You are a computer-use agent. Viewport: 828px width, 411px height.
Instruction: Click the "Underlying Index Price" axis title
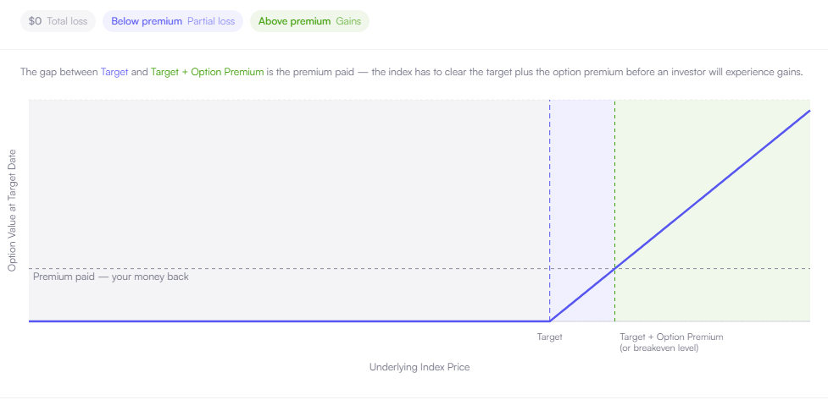tap(420, 367)
